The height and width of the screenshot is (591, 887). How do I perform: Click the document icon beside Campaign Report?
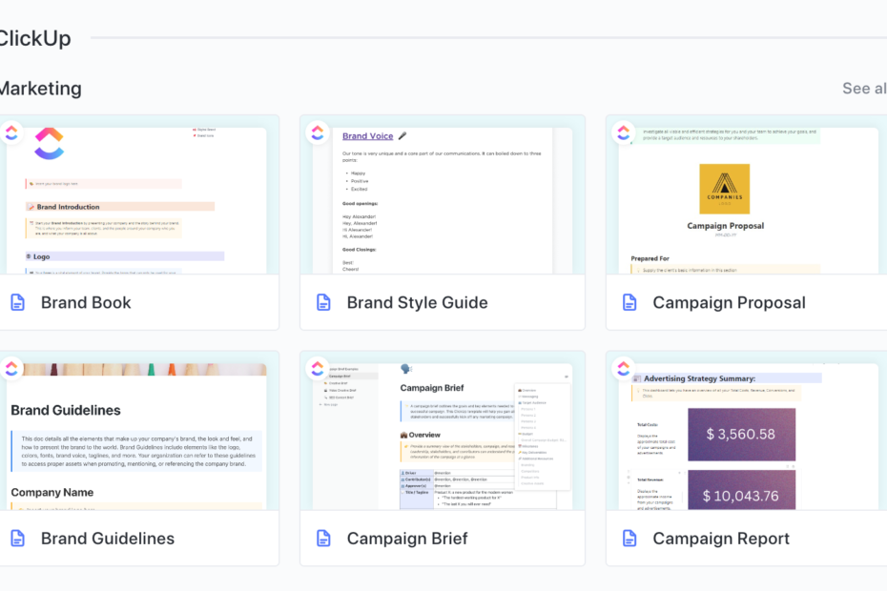pyautogui.click(x=629, y=539)
